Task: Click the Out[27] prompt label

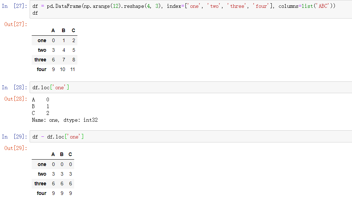Action: [x=16, y=24]
